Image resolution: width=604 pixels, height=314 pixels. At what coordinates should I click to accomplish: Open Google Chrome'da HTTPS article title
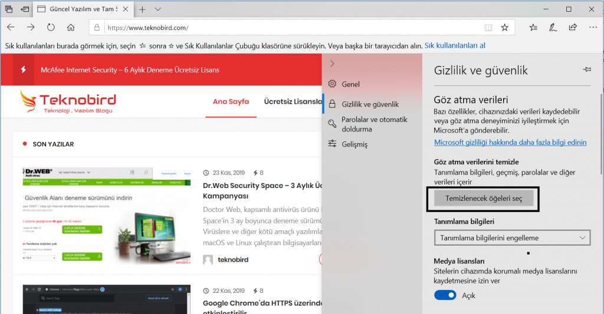click(262, 308)
